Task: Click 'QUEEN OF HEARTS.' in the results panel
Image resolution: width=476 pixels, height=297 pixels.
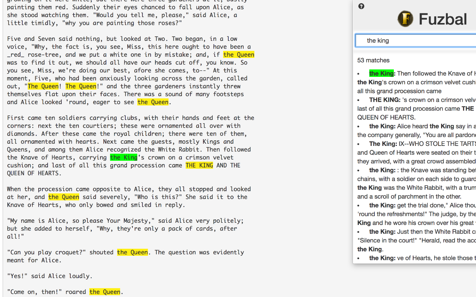Action: coord(386,117)
